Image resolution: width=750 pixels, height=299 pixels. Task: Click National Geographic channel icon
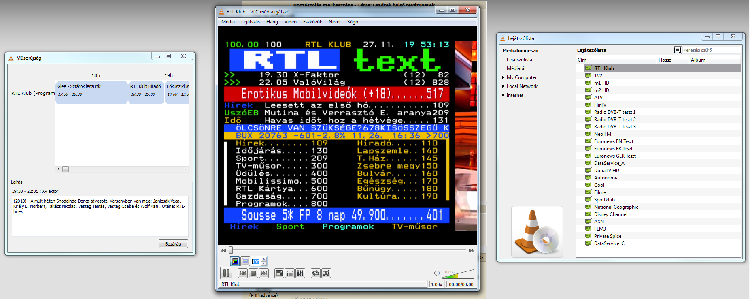tap(589, 207)
